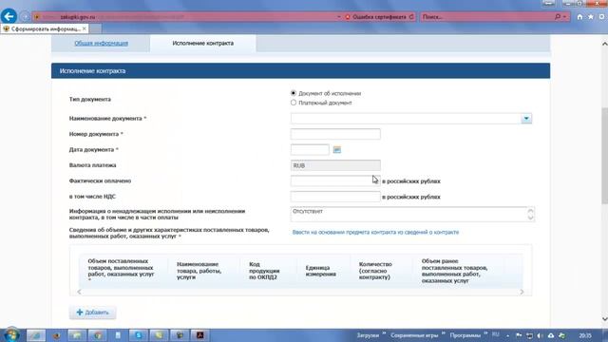Select Платежный документ radio button
608x342 pixels.
tap(294, 103)
